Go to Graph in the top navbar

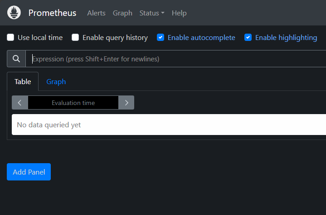(x=122, y=13)
